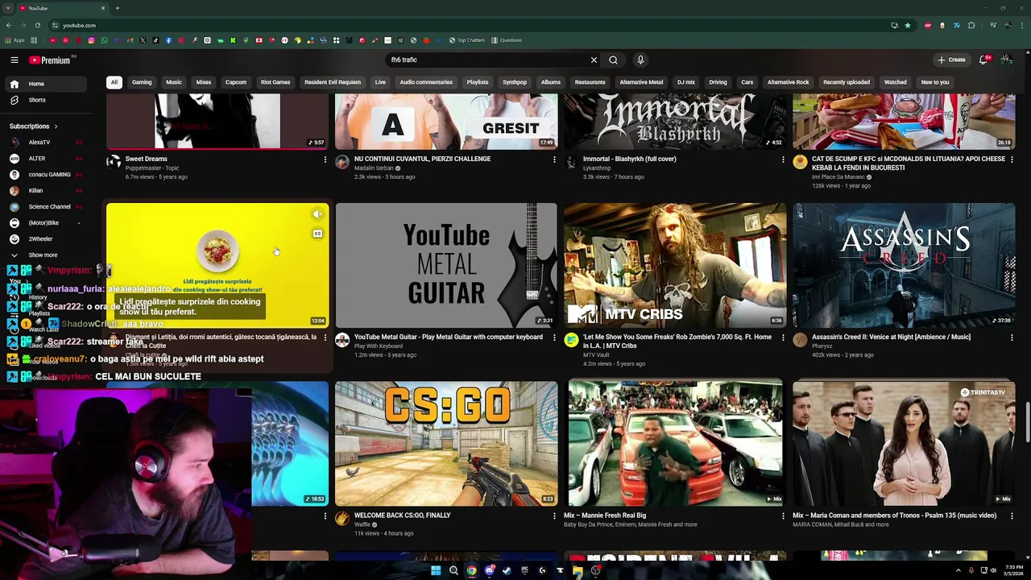
Task: Open the Mădălin Șerban channel link
Action: coord(374,168)
